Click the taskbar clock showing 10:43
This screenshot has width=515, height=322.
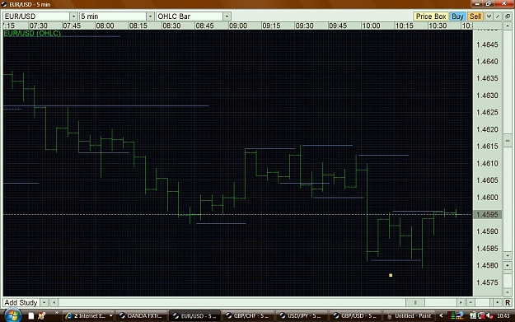pos(503,315)
